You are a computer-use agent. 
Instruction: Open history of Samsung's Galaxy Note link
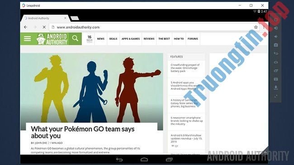pos(184,103)
